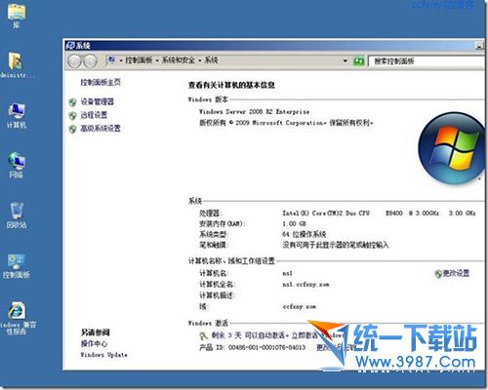The image size is (488, 390).
Task: Open the 控制面板 desktop icon
Action: (x=17, y=266)
